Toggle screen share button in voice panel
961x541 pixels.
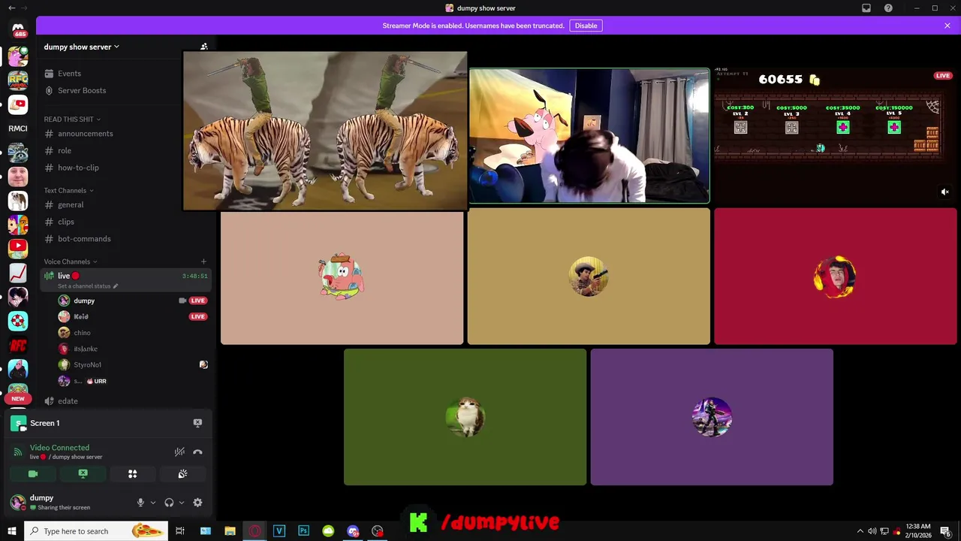[83, 474]
